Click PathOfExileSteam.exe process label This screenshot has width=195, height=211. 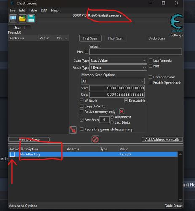(104, 16)
